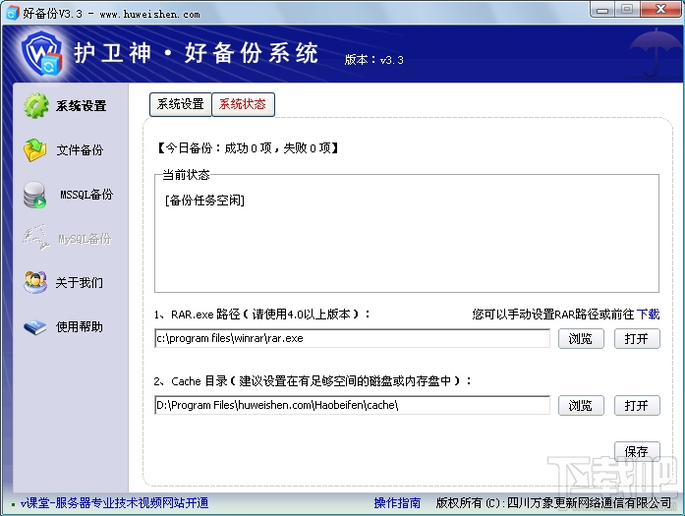
Task: Open the 文件备份 sidebar label
Action: [80, 150]
